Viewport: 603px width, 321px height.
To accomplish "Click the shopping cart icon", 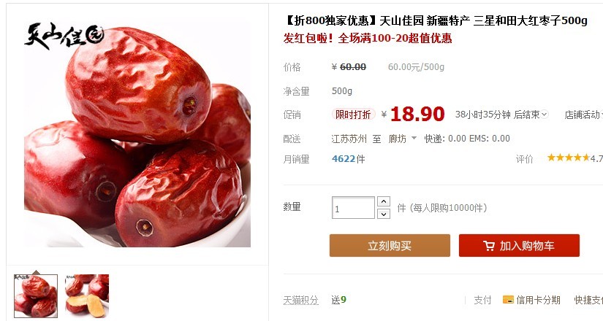I will pos(489,246).
